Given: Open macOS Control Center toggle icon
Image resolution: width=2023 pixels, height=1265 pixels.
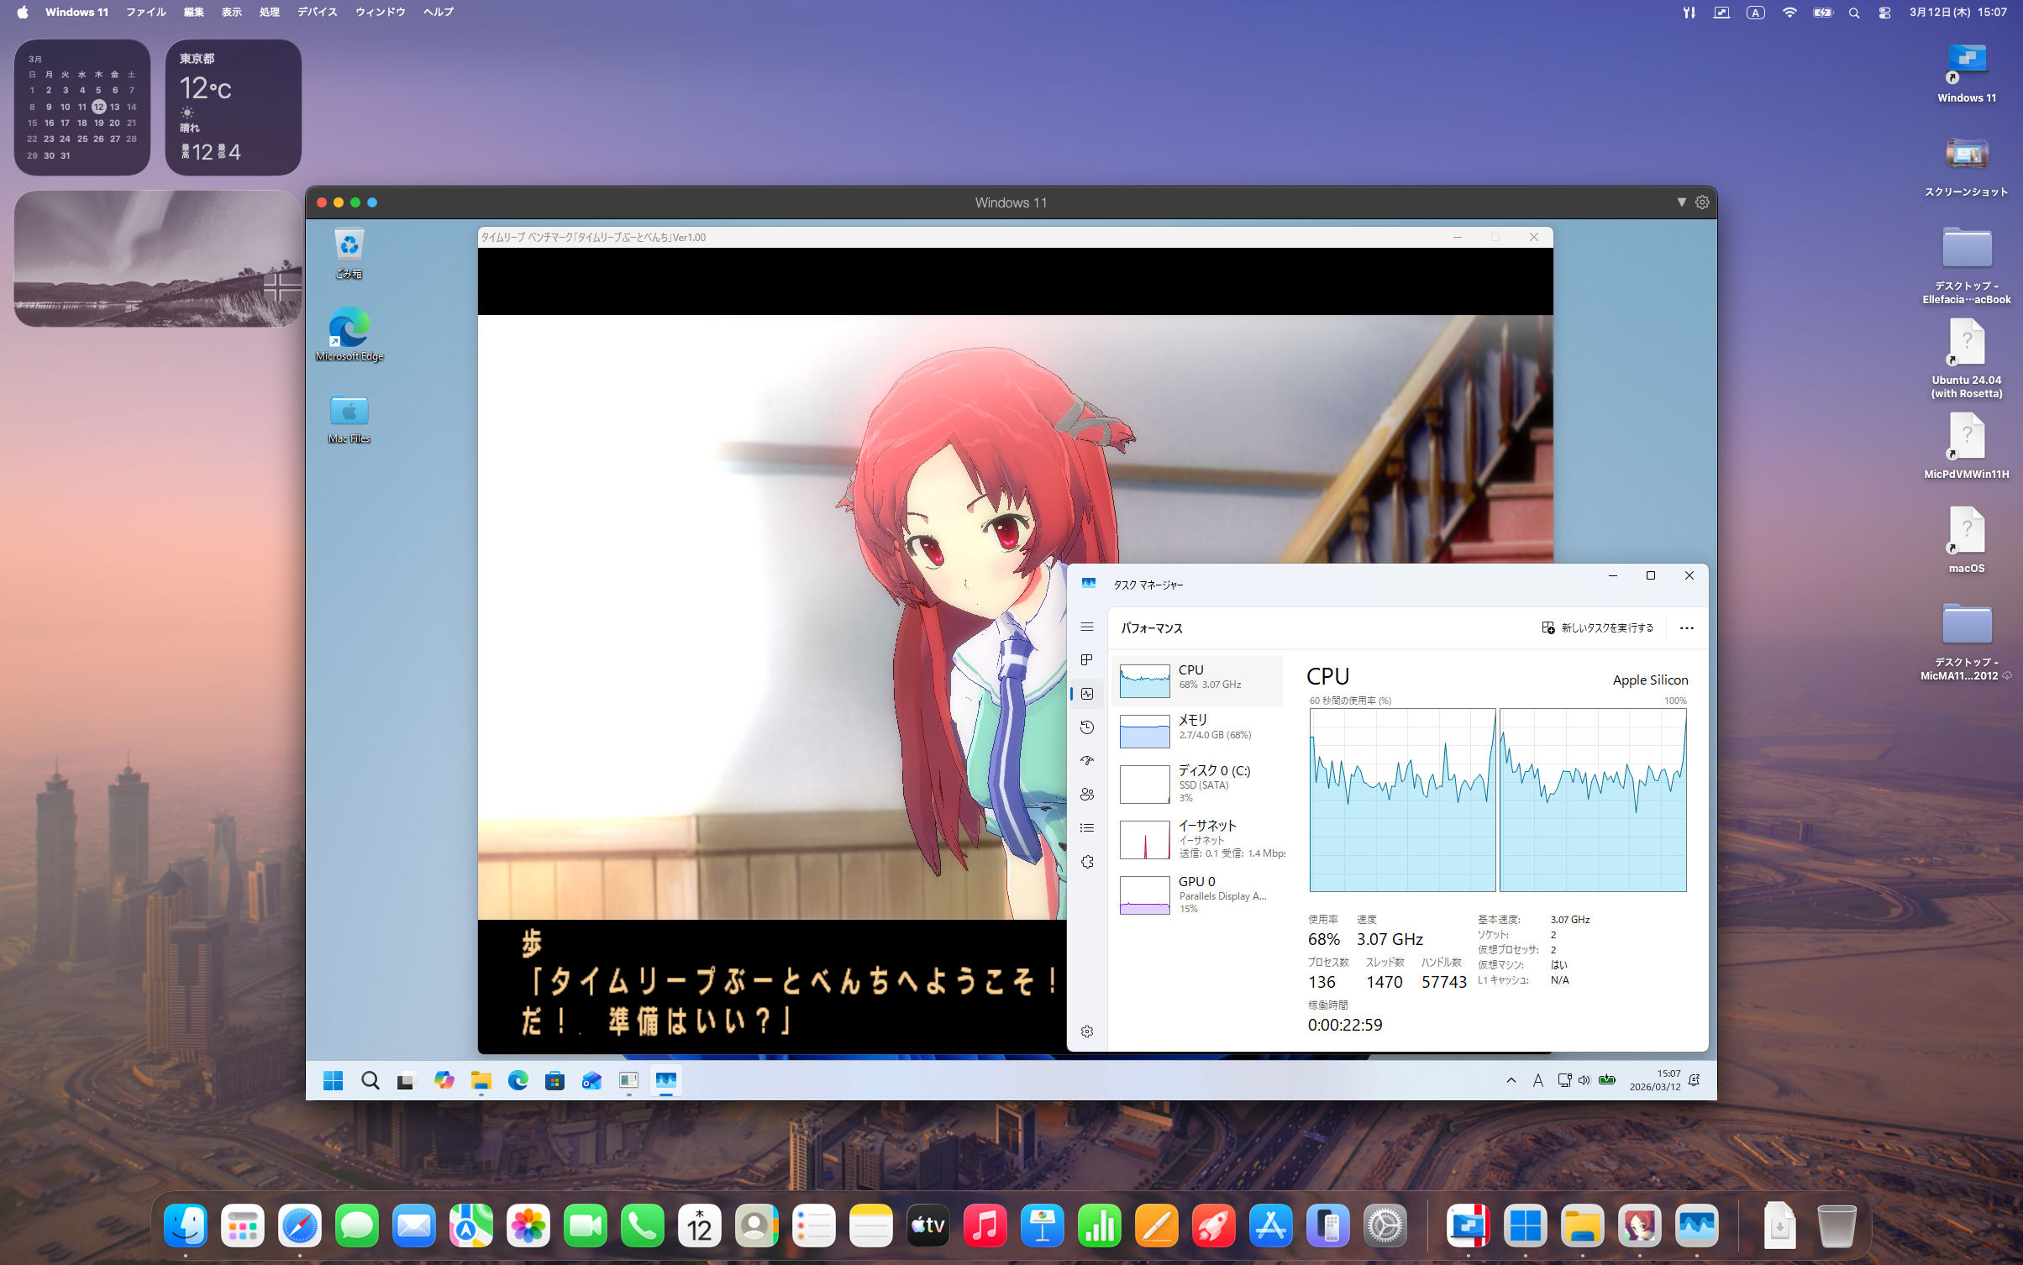Looking at the screenshot, I should point(1884,13).
